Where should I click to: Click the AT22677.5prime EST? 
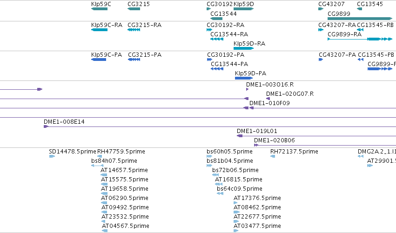tap(236, 221)
